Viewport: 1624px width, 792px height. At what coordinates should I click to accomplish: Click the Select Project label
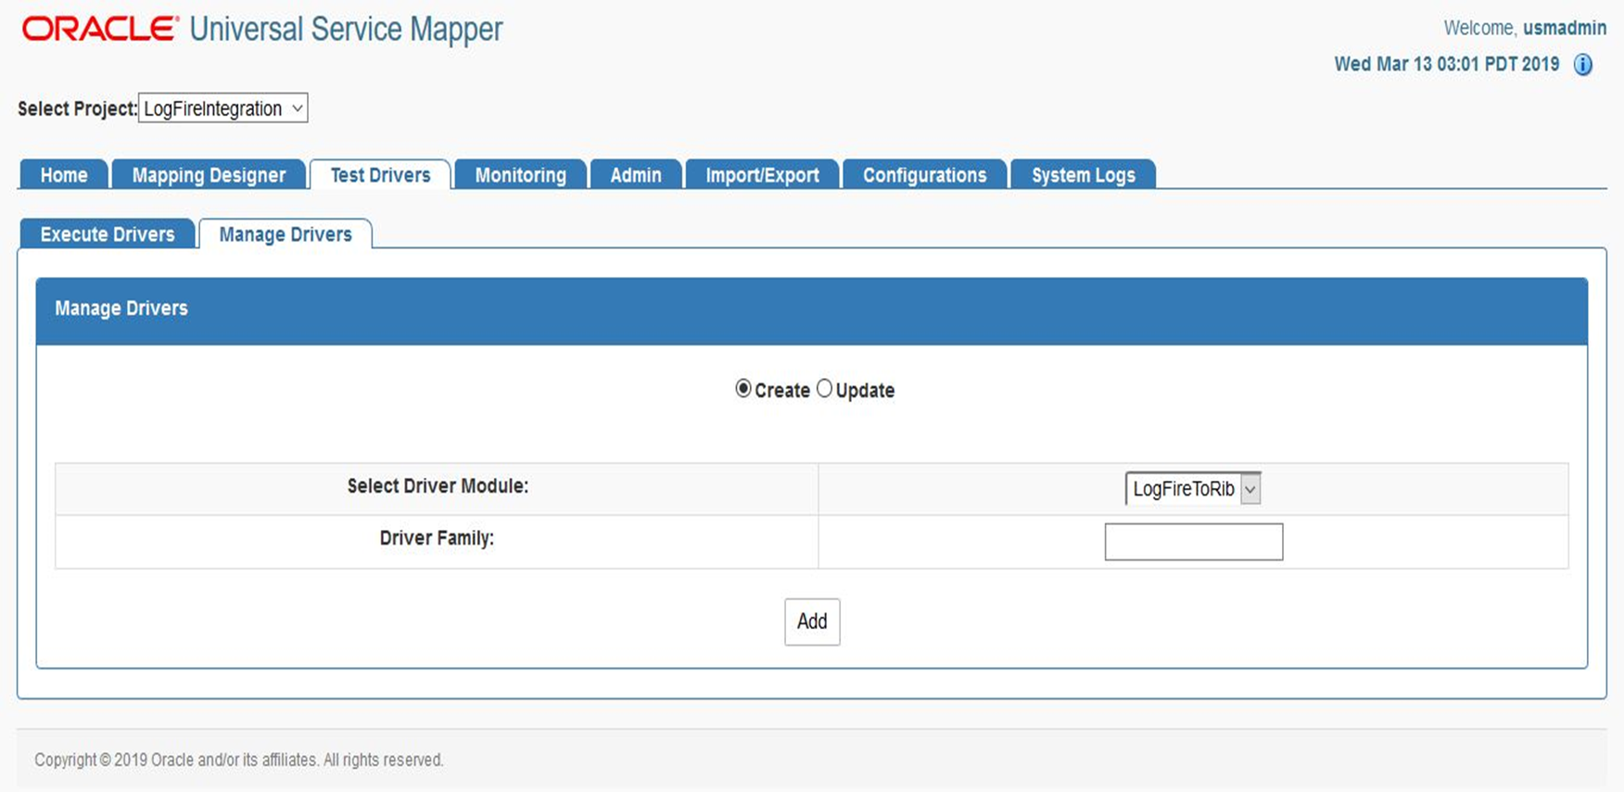pyautogui.click(x=77, y=108)
